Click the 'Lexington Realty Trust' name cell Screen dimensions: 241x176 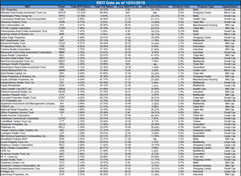(13, 133)
